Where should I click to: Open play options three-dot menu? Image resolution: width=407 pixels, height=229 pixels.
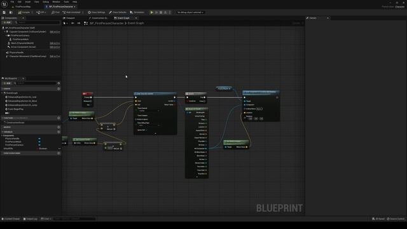(x=170, y=12)
